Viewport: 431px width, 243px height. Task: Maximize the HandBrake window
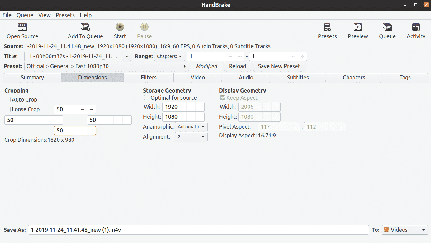(x=416, y=5)
